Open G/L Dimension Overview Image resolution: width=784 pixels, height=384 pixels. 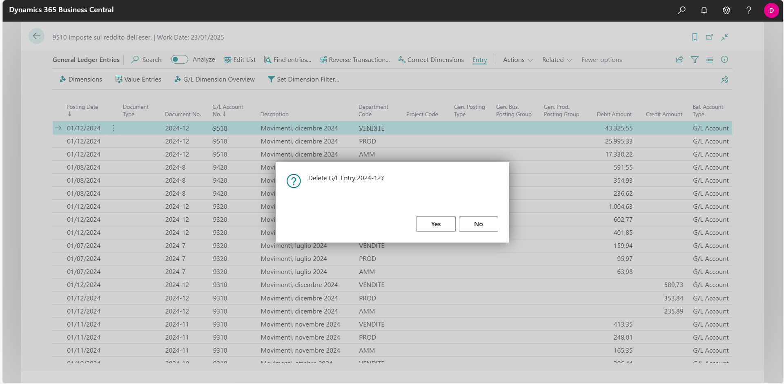pyautogui.click(x=215, y=79)
